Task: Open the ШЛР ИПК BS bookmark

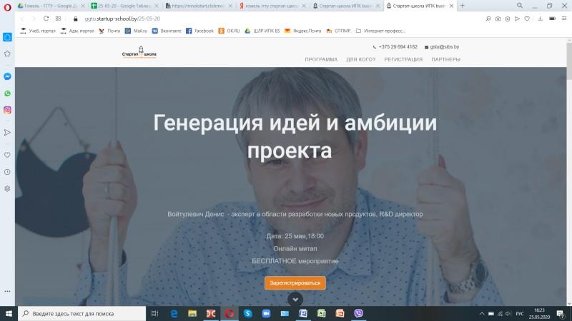Action: tap(262, 31)
